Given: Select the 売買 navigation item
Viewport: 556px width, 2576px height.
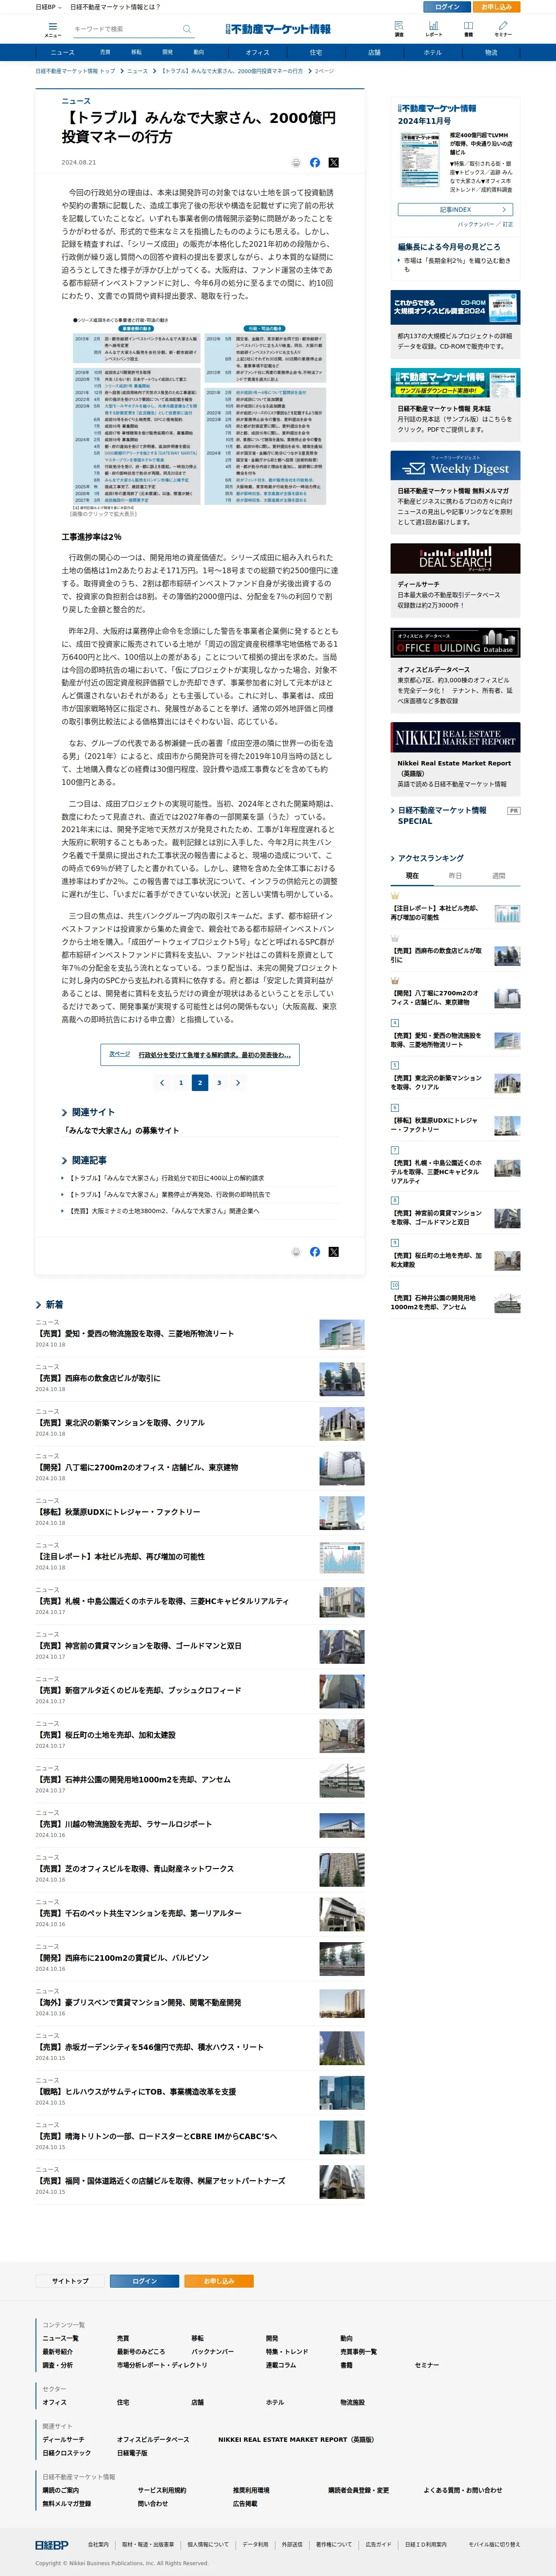Looking at the screenshot, I should (x=105, y=52).
